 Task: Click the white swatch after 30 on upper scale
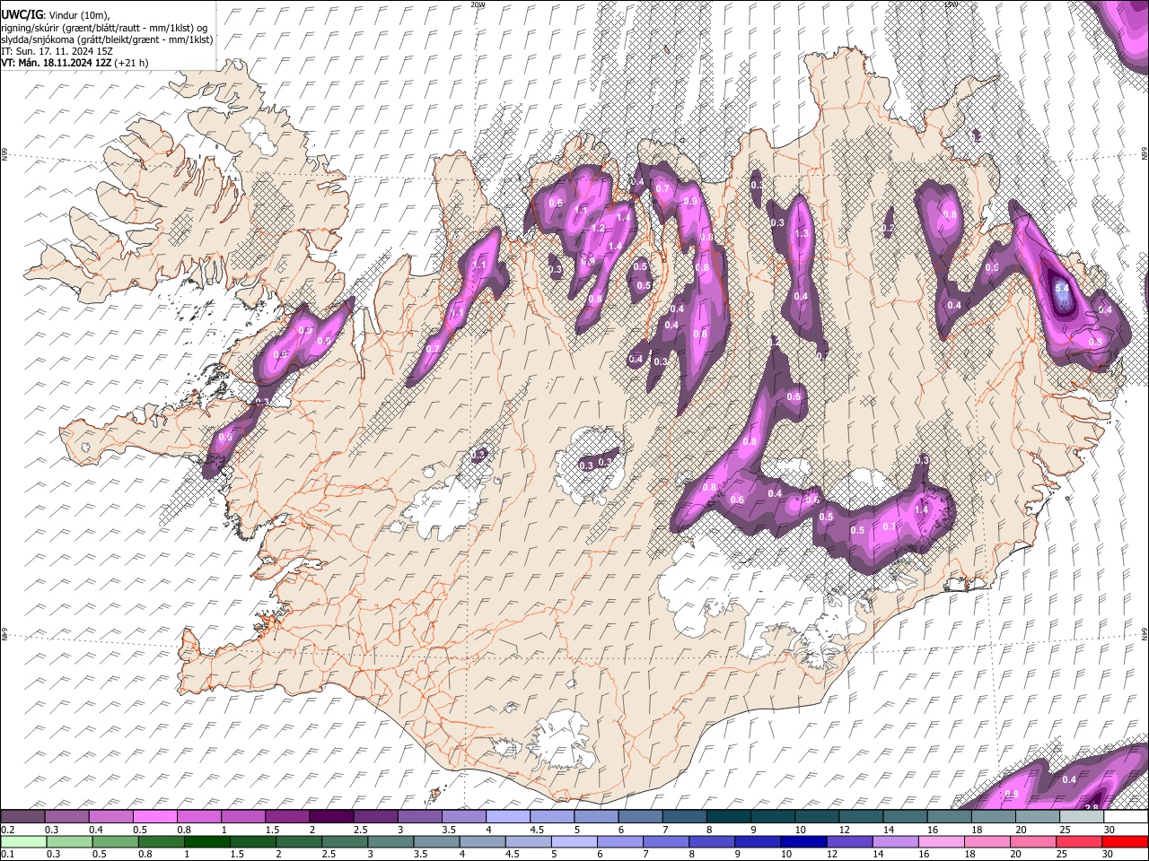(x=1126, y=816)
